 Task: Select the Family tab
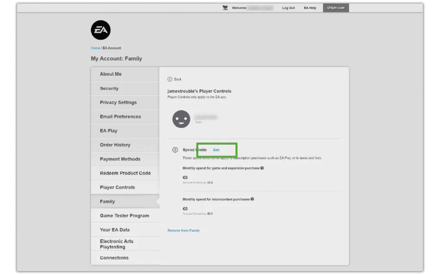[x=125, y=202]
